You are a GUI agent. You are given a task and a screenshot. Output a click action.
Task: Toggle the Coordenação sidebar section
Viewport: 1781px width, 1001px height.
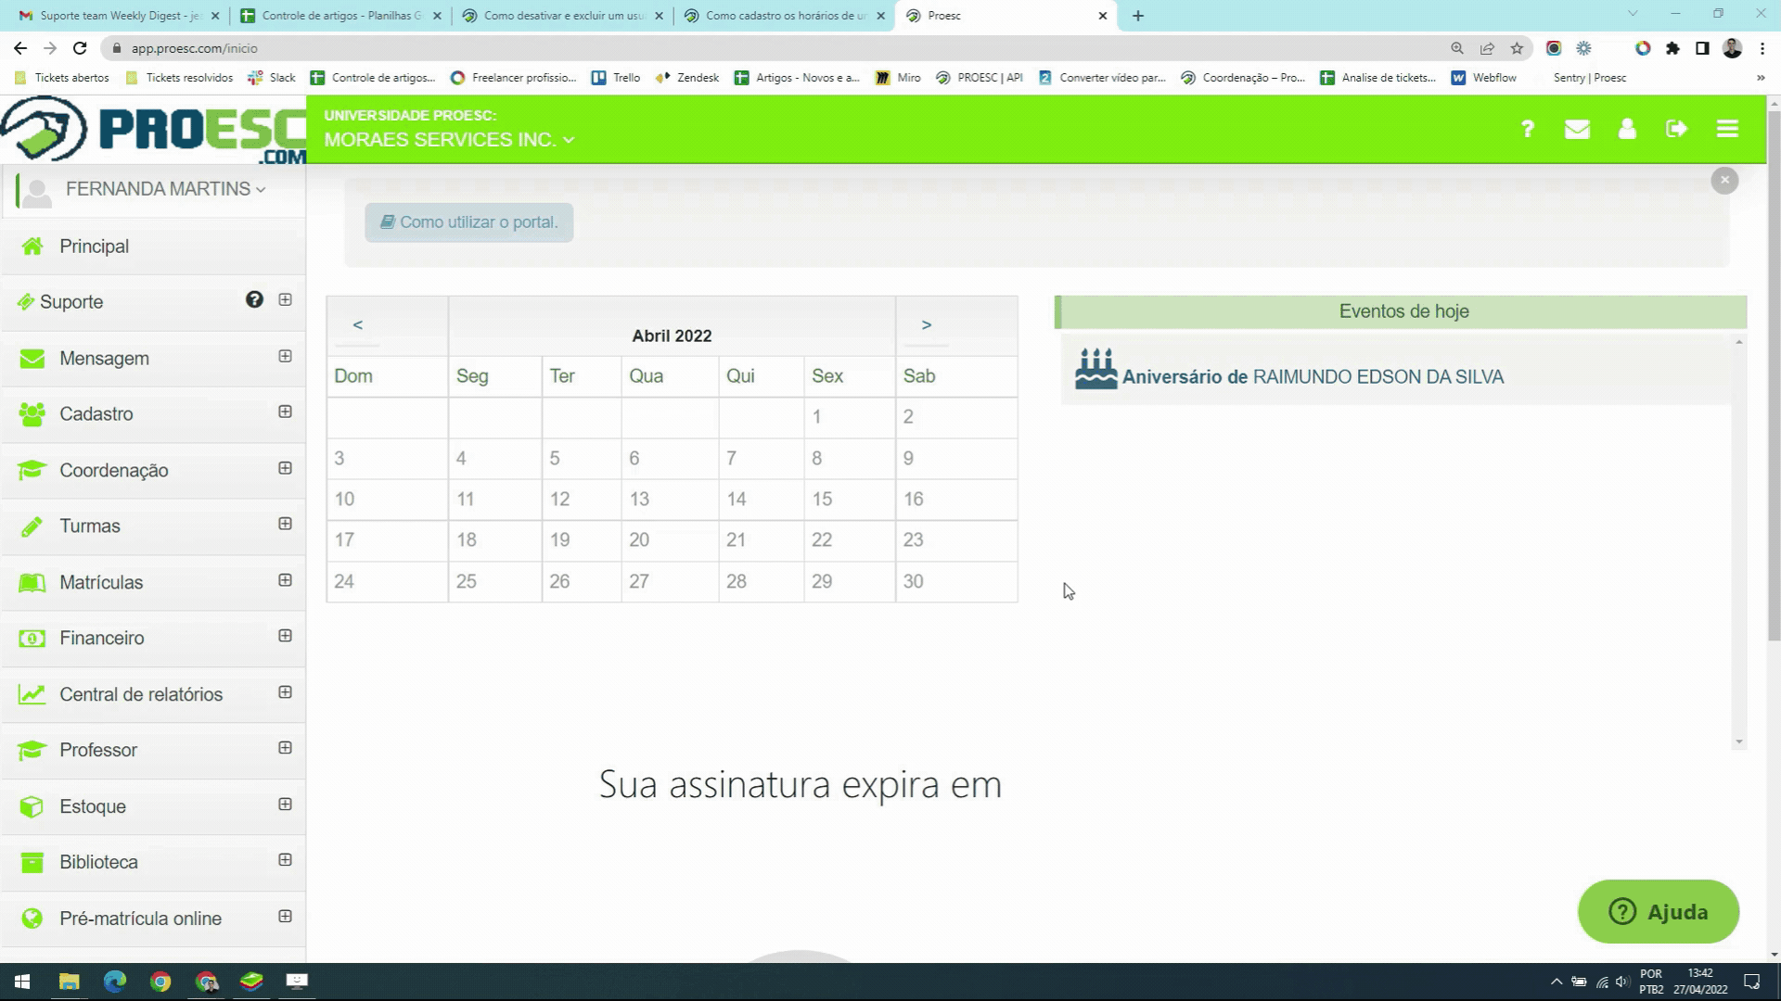[x=284, y=468]
